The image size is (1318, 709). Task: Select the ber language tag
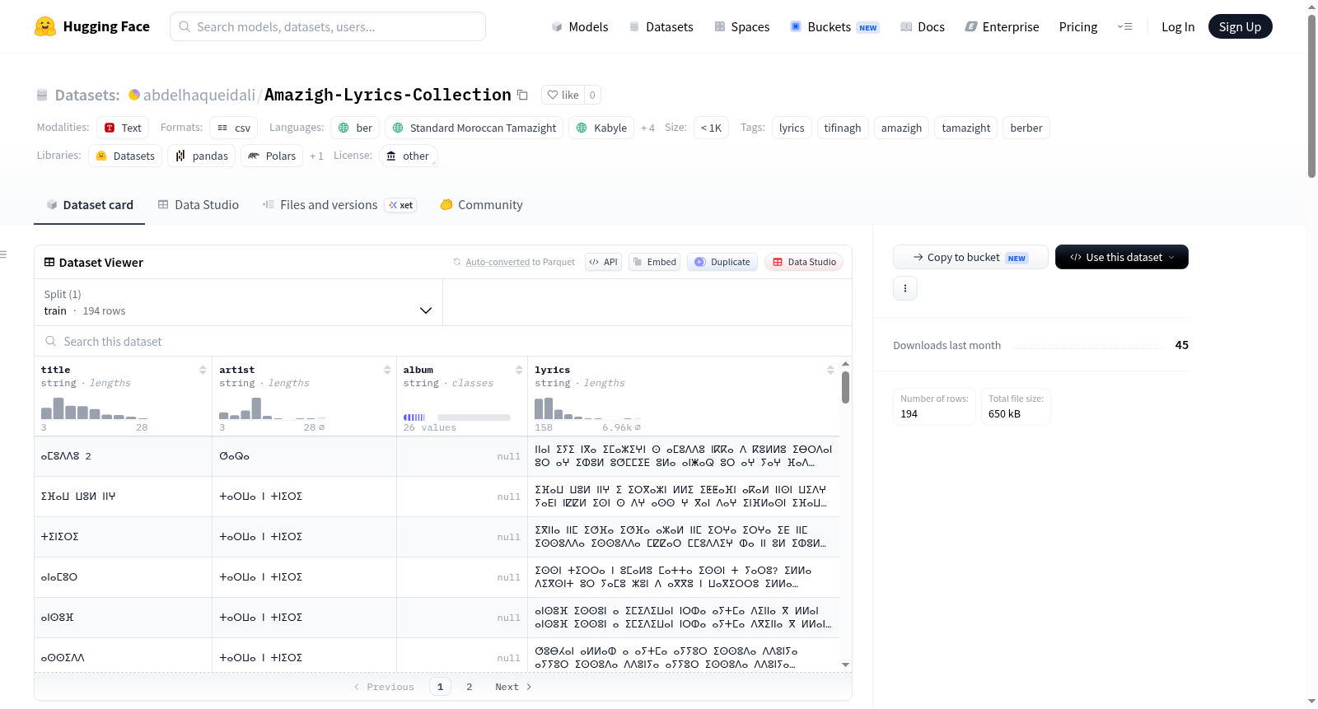click(355, 128)
